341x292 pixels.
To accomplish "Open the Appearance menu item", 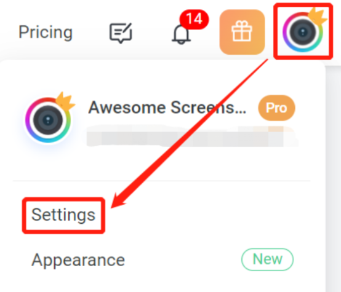I will [x=78, y=260].
